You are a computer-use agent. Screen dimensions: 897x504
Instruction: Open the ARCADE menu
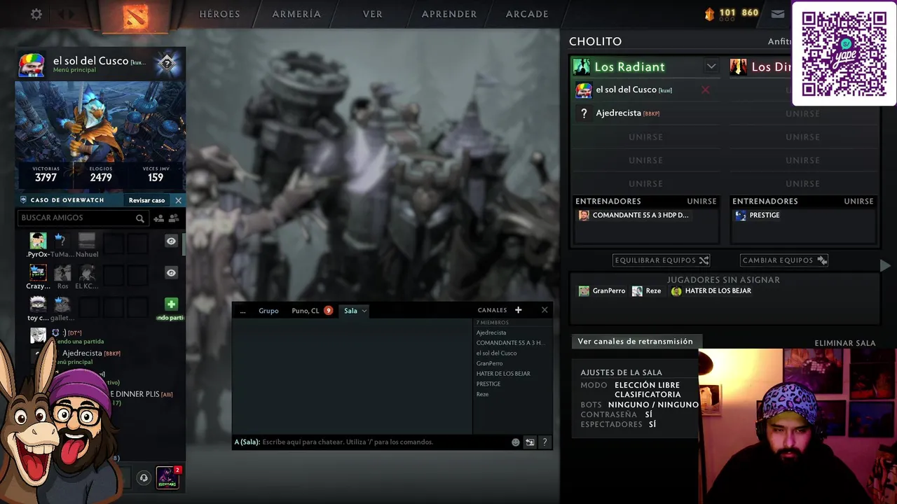click(x=527, y=14)
